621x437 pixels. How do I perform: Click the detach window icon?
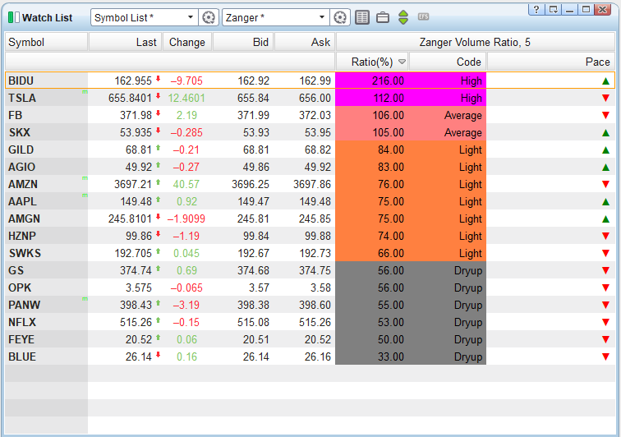point(554,10)
